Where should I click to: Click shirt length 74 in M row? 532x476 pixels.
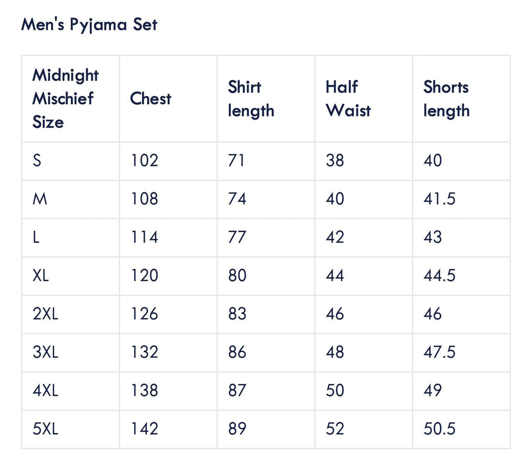236,199
